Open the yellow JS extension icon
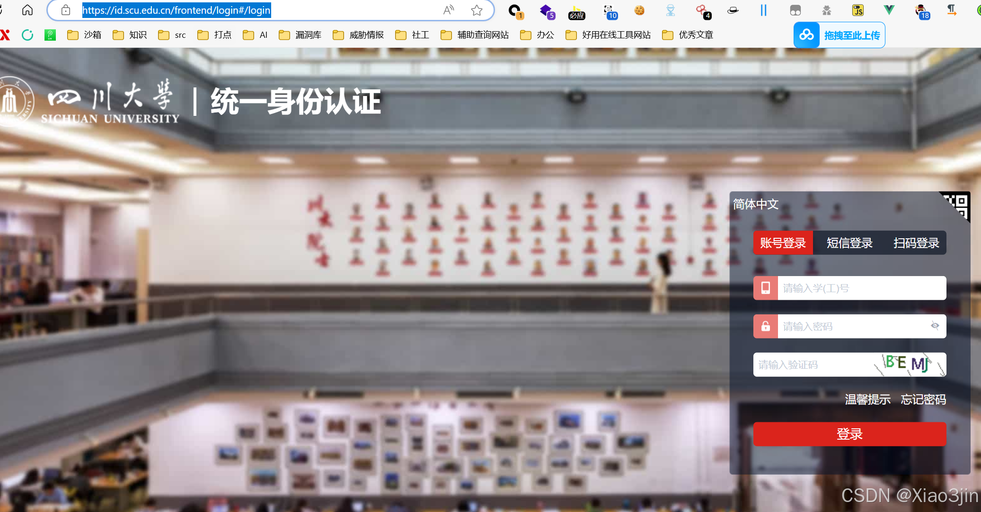 click(857, 10)
